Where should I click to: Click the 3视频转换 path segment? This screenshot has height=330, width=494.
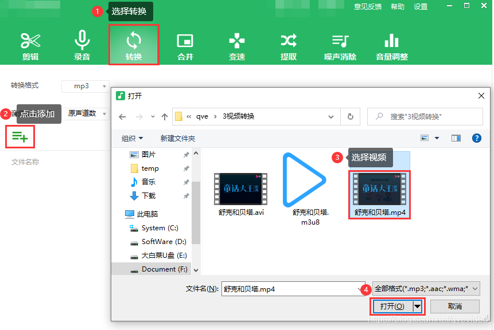(x=238, y=116)
